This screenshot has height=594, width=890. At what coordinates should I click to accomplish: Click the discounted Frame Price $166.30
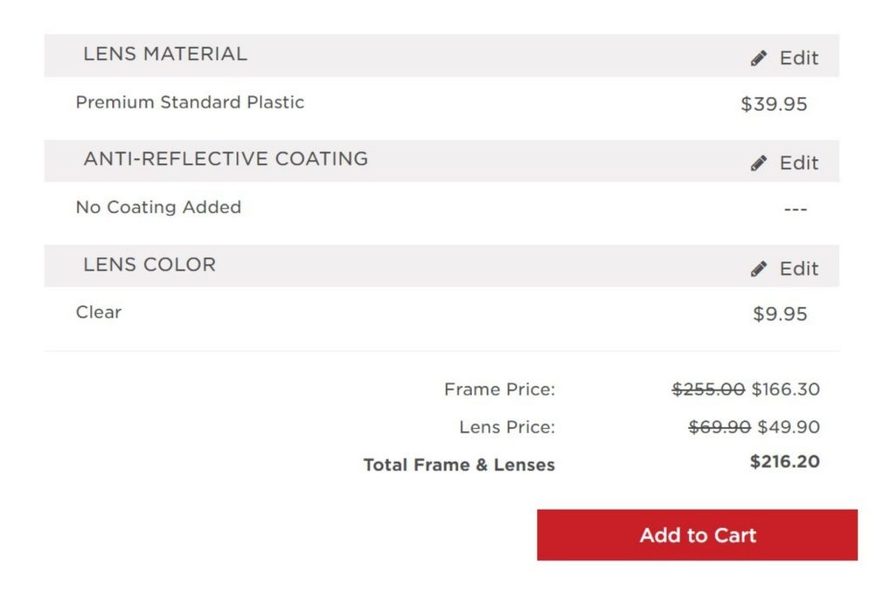point(786,390)
